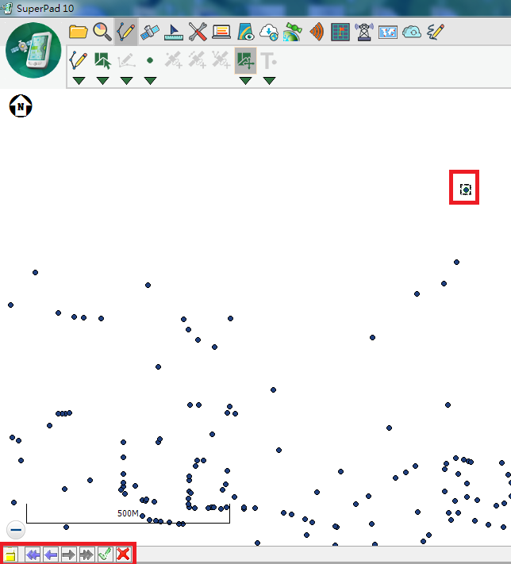511x564 pixels.
Task: Confirm with the green check mark button
Action: [105, 554]
